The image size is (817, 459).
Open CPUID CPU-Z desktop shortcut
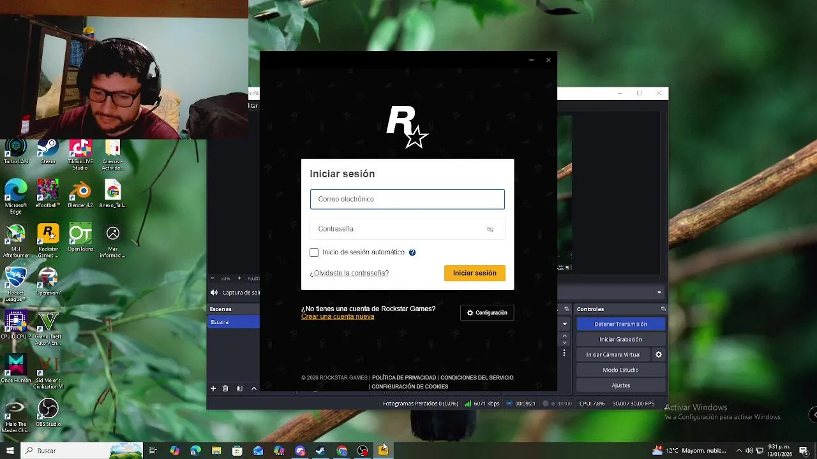pyautogui.click(x=16, y=325)
